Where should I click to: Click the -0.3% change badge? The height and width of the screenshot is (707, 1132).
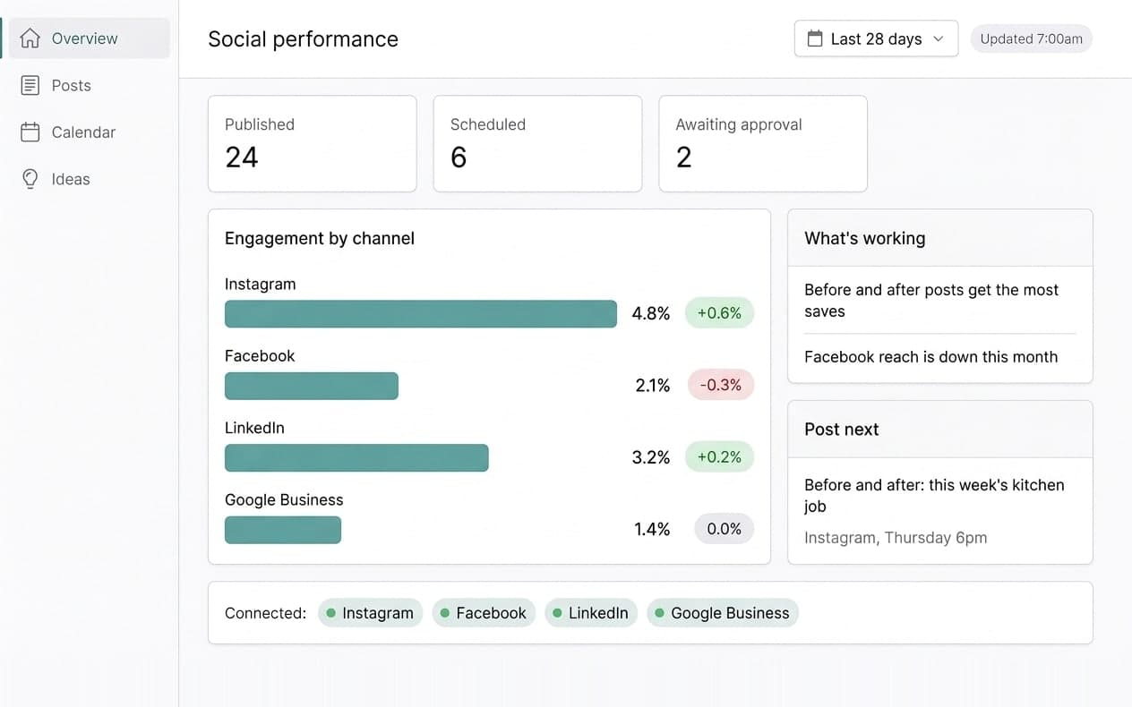coord(721,385)
